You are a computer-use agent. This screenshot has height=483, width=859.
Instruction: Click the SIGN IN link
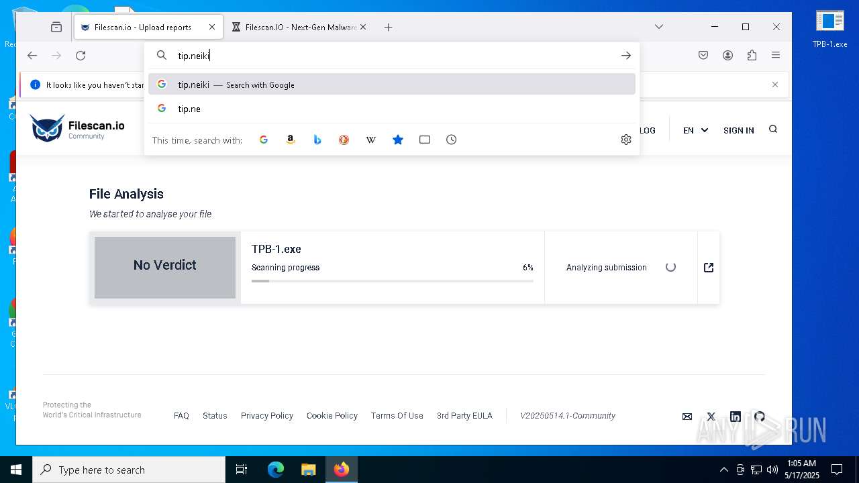738,130
